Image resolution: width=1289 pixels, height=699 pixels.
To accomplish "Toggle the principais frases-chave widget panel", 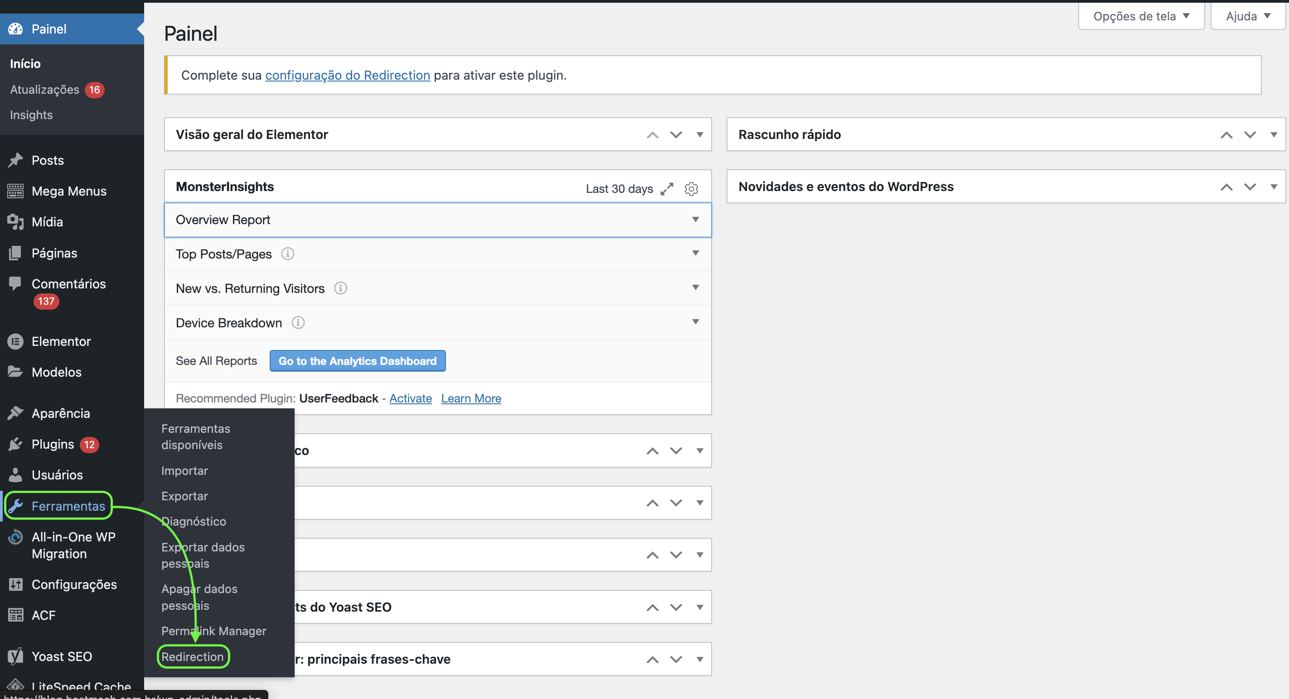I will pyautogui.click(x=700, y=660).
